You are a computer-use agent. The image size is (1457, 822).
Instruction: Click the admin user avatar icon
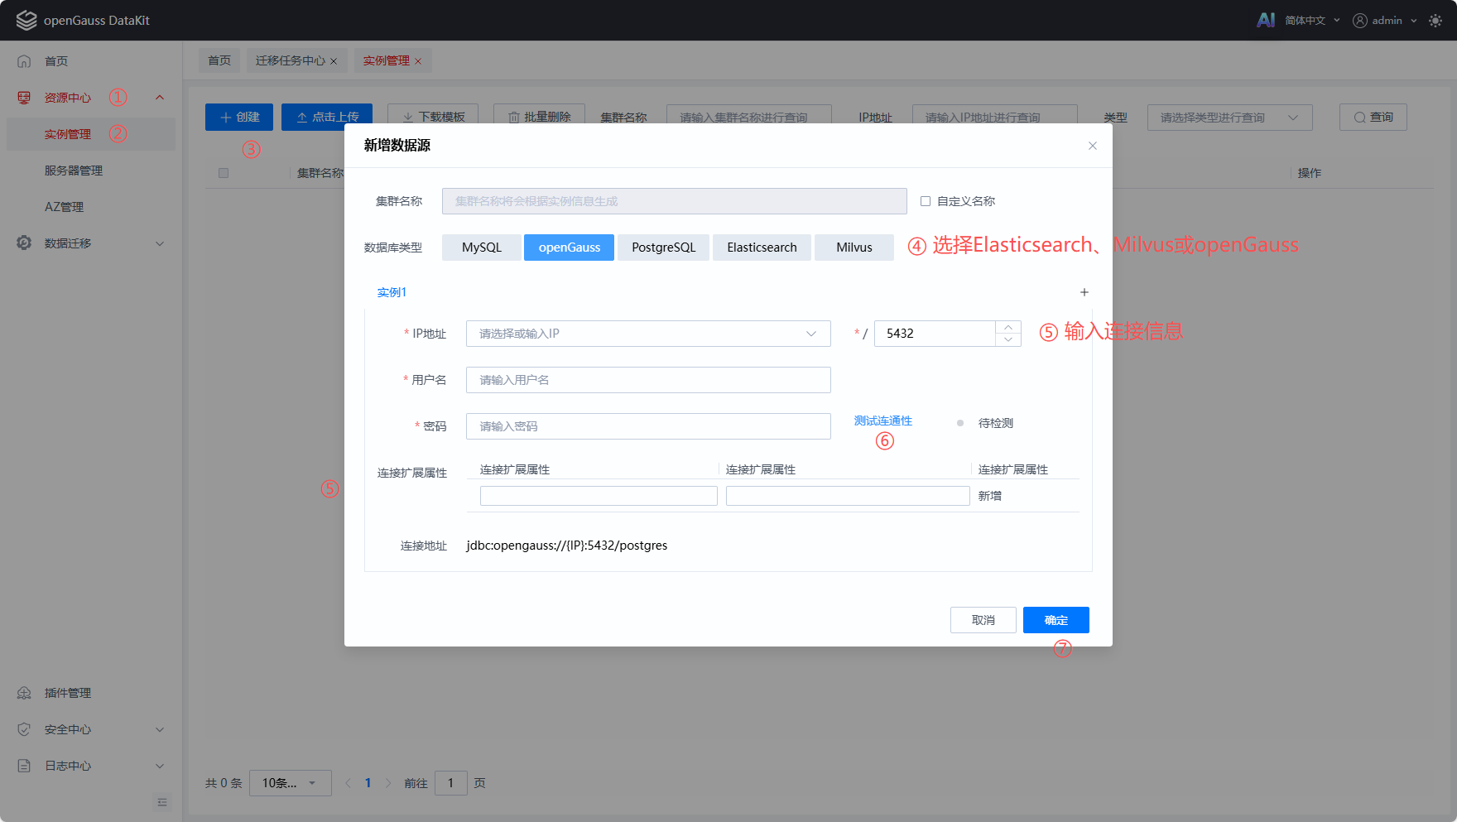(1359, 21)
